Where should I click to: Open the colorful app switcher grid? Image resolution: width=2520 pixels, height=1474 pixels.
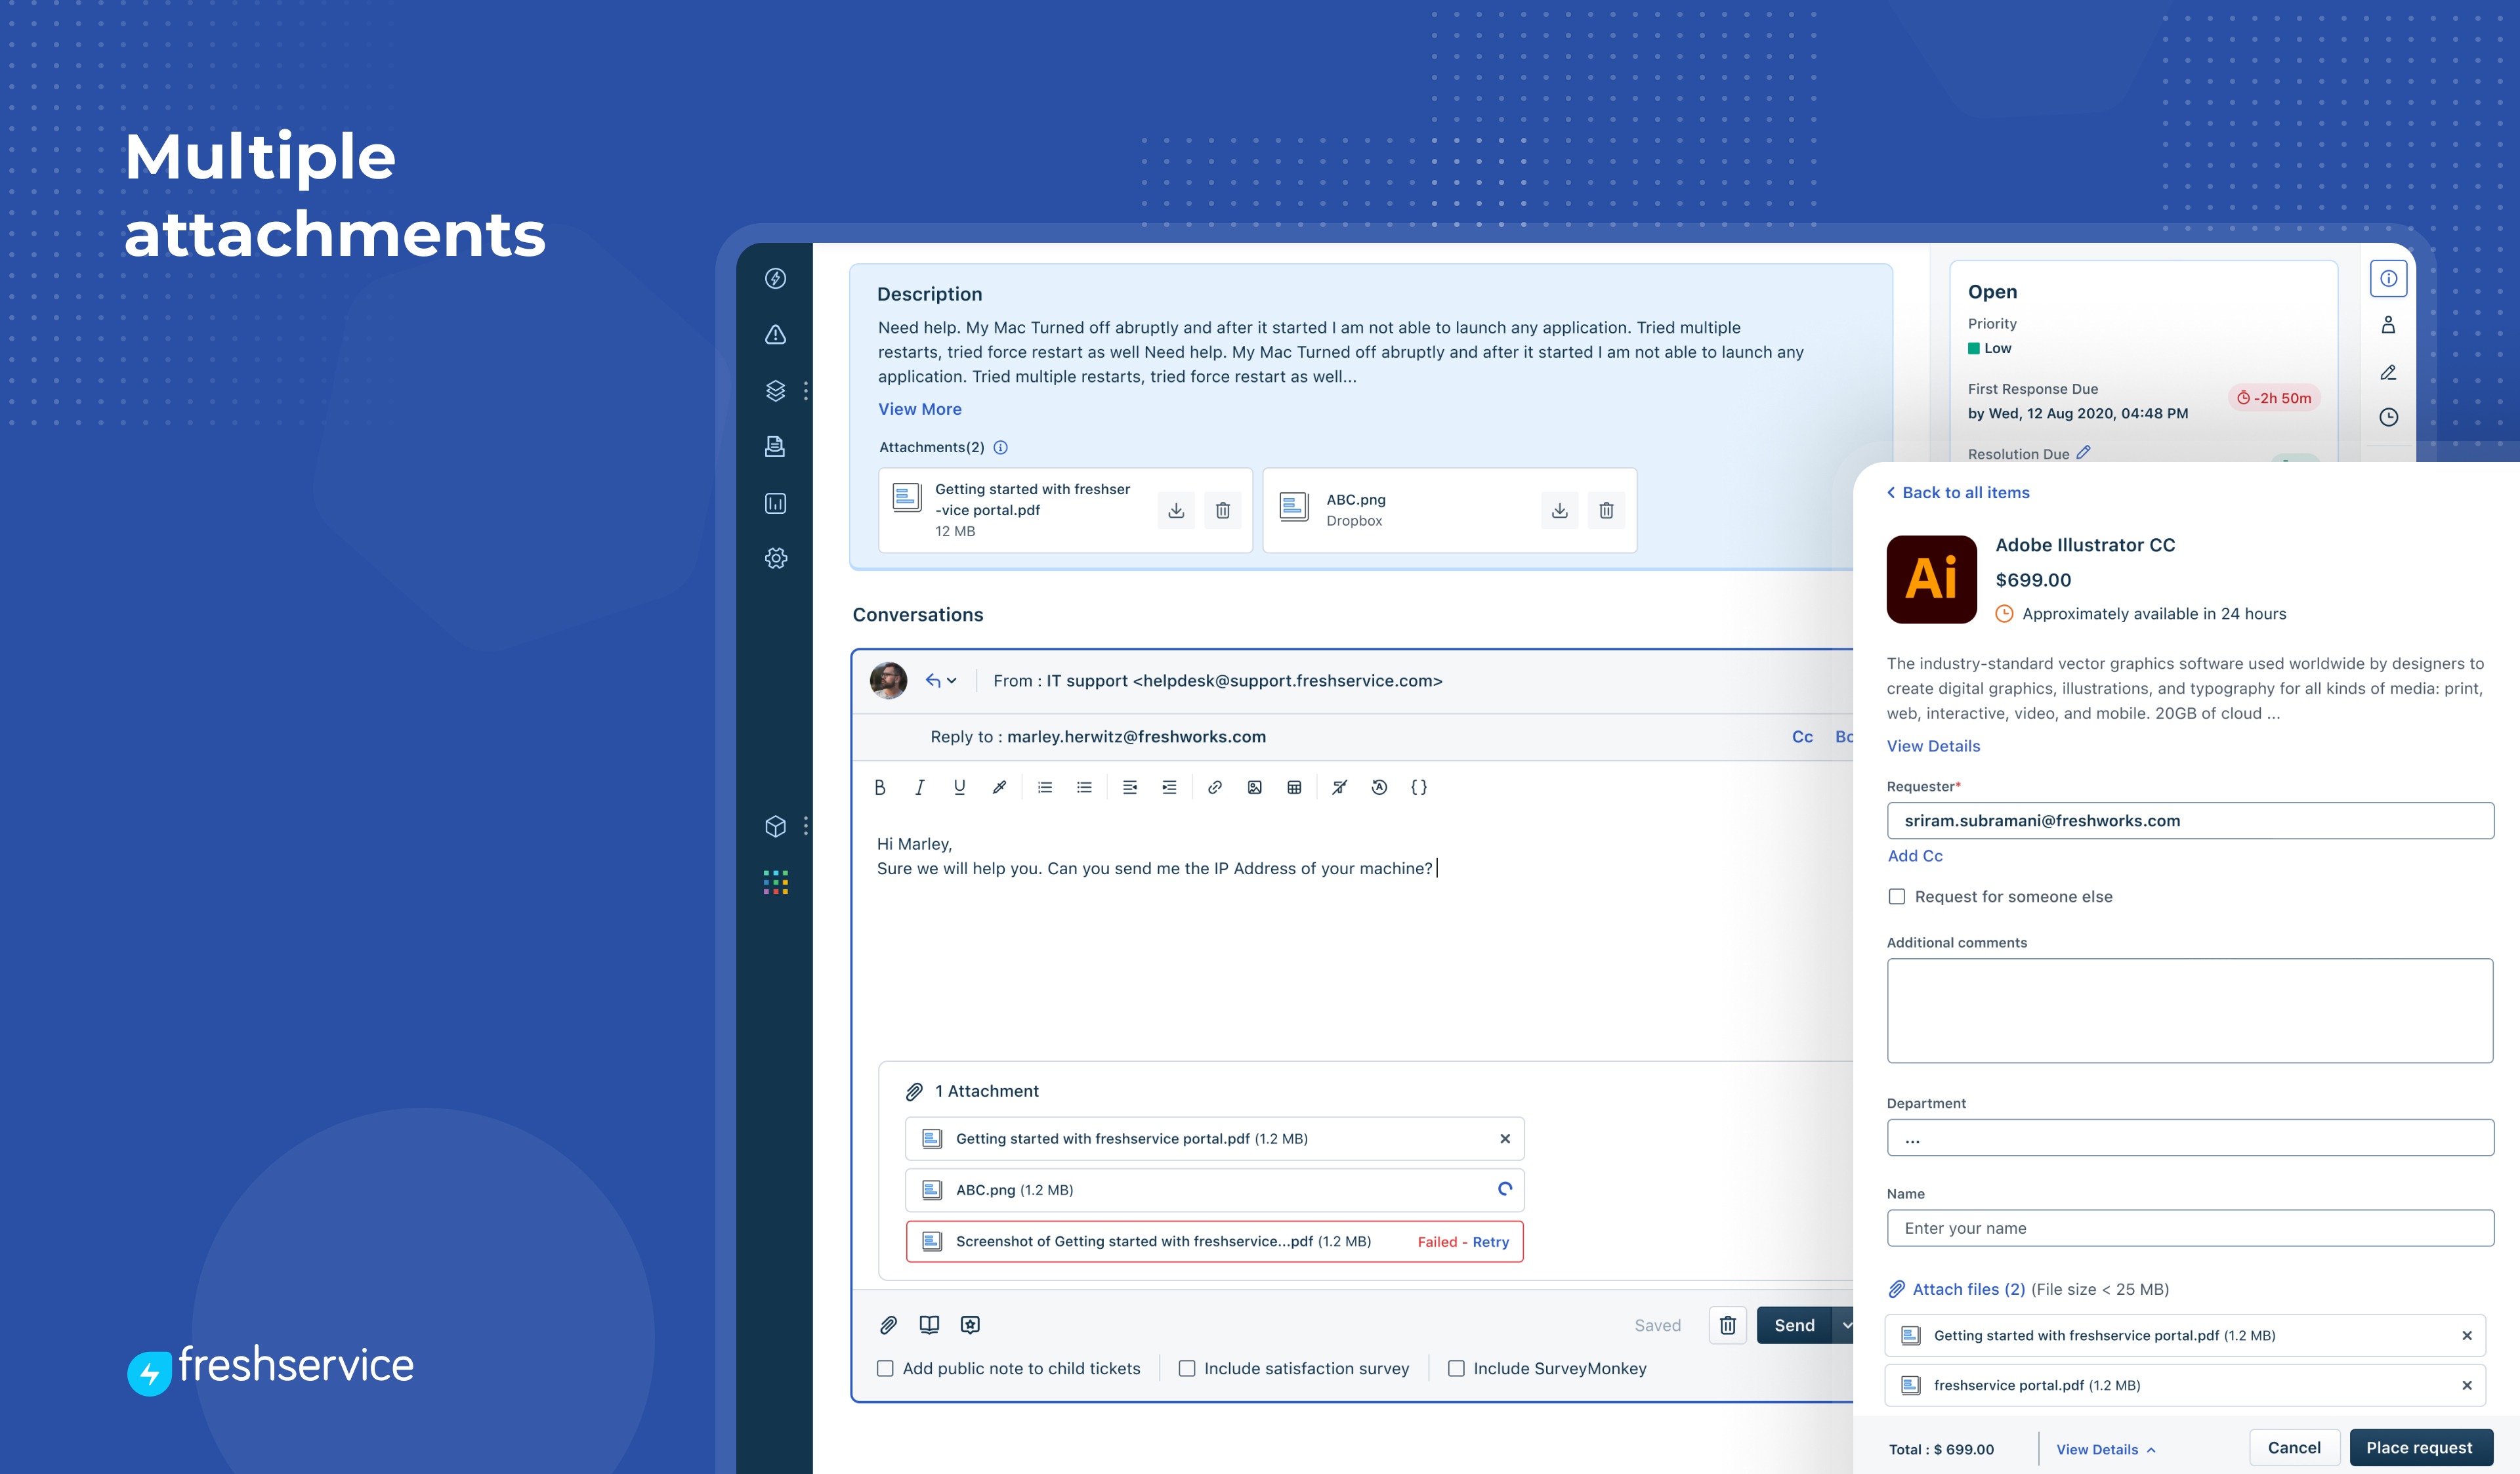point(775,881)
